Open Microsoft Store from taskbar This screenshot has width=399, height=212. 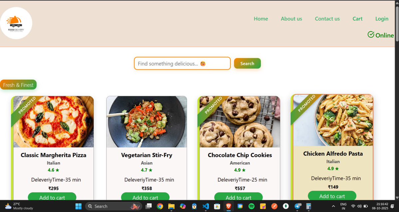click(x=217, y=206)
